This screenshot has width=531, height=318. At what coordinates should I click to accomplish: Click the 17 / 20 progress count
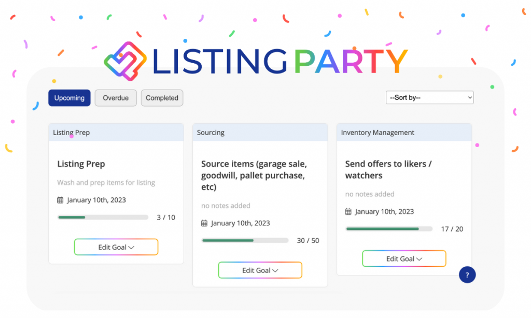(452, 229)
